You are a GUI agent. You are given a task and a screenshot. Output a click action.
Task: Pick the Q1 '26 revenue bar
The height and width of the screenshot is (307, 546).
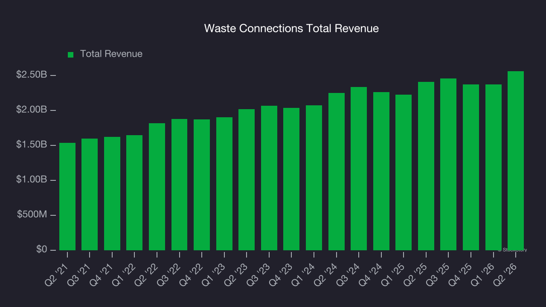pyautogui.click(x=494, y=167)
